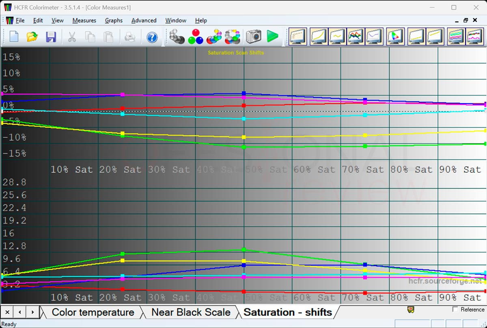Open the white line monitor graph icon

click(374, 37)
